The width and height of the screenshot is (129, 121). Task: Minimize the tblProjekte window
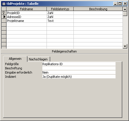(116, 4)
